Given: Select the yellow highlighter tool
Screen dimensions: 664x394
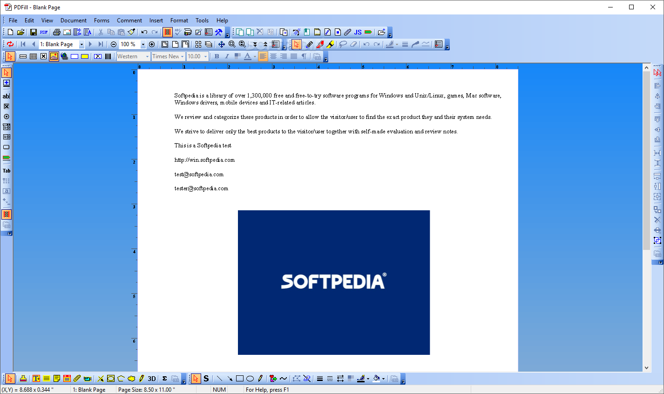Looking at the screenshot, I should [x=330, y=44].
